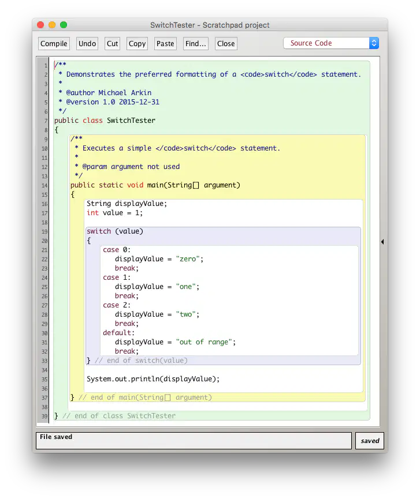420x499 pixels.
Task: Click the window title 'SwitchTester - Scratchpad project'
Action: click(x=210, y=25)
